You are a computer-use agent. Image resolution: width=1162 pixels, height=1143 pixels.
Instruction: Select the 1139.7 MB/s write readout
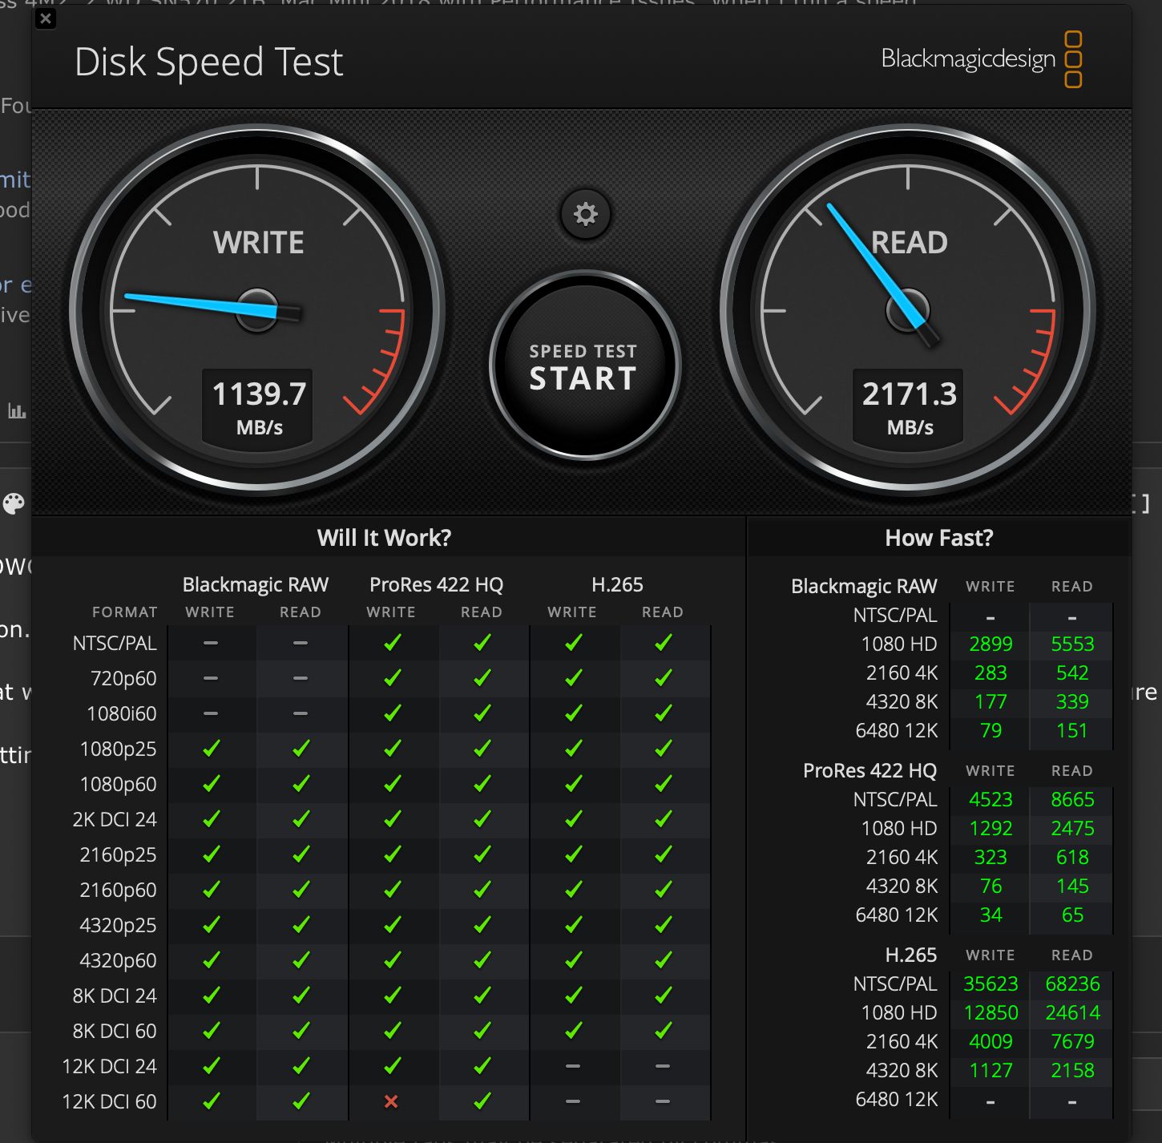pos(258,407)
